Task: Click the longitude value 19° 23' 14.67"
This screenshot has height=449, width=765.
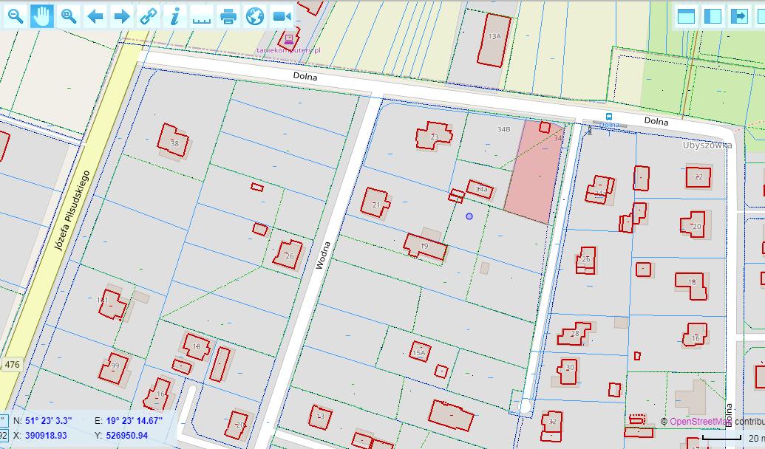Action: (135, 421)
